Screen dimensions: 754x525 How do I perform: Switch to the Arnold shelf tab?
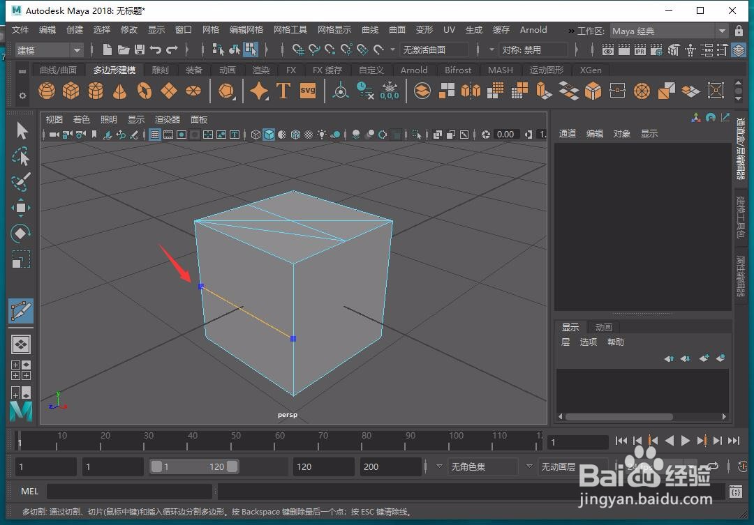(413, 70)
